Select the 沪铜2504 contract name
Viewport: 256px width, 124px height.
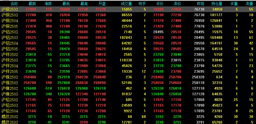point(10,21)
